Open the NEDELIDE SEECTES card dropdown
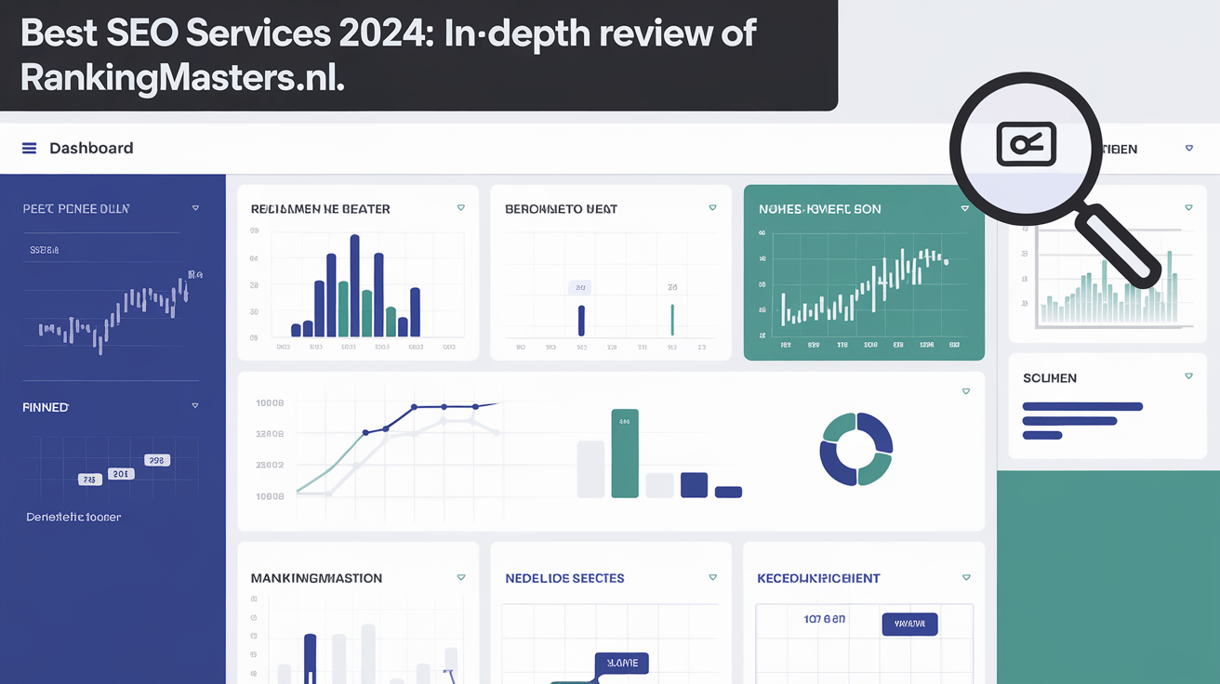This screenshot has height=684, width=1220. 712,577
